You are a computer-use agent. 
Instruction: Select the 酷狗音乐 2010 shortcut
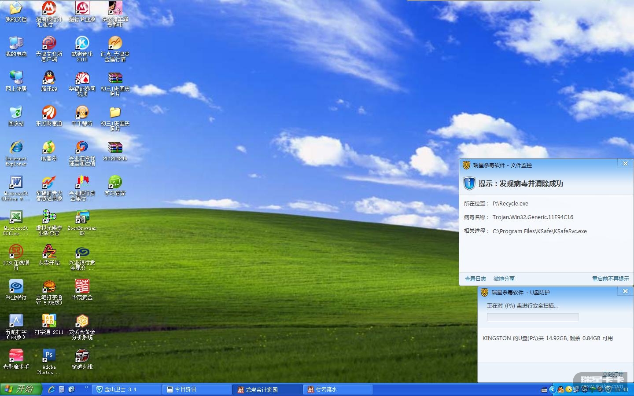[82, 49]
